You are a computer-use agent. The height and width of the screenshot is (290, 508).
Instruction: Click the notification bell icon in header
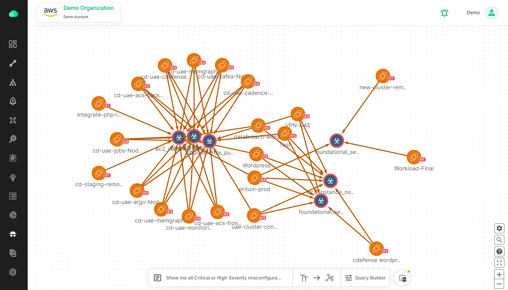[444, 13]
